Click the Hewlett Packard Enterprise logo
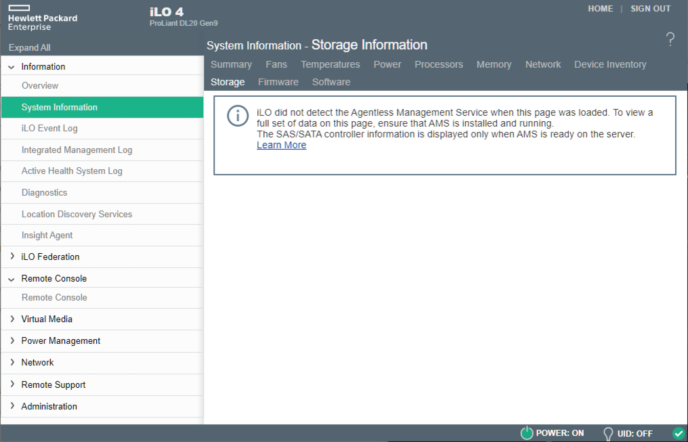The image size is (688, 442). coord(43,18)
